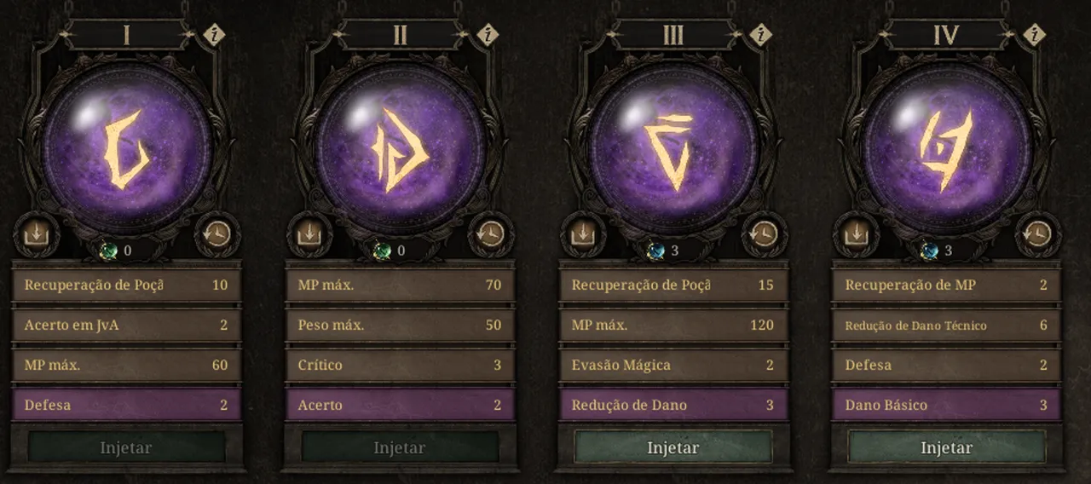Click the Redução de Dano Técnico stat row
Viewport: 1091px width, 484px height.
point(947,325)
